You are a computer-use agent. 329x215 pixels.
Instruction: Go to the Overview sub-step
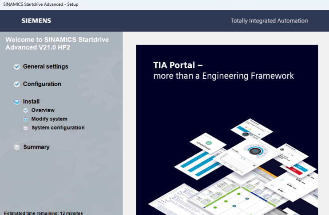(x=43, y=110)
